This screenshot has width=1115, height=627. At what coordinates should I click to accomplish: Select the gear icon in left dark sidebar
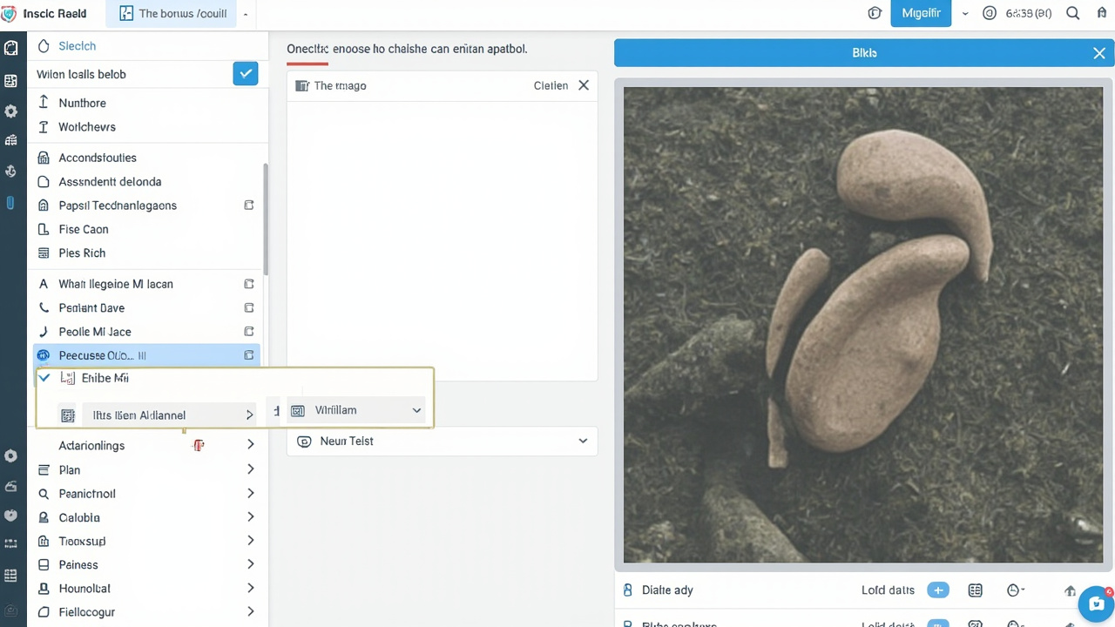pyautogui.click(x=10, y=111)
